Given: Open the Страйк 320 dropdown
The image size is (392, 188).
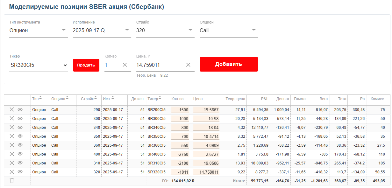Looking at the screenshot, I should point(165,30).
